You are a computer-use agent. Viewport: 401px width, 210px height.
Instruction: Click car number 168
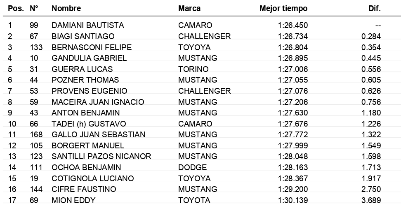pos(36,134)
